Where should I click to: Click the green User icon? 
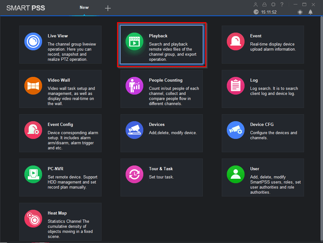tap(236, 174)
